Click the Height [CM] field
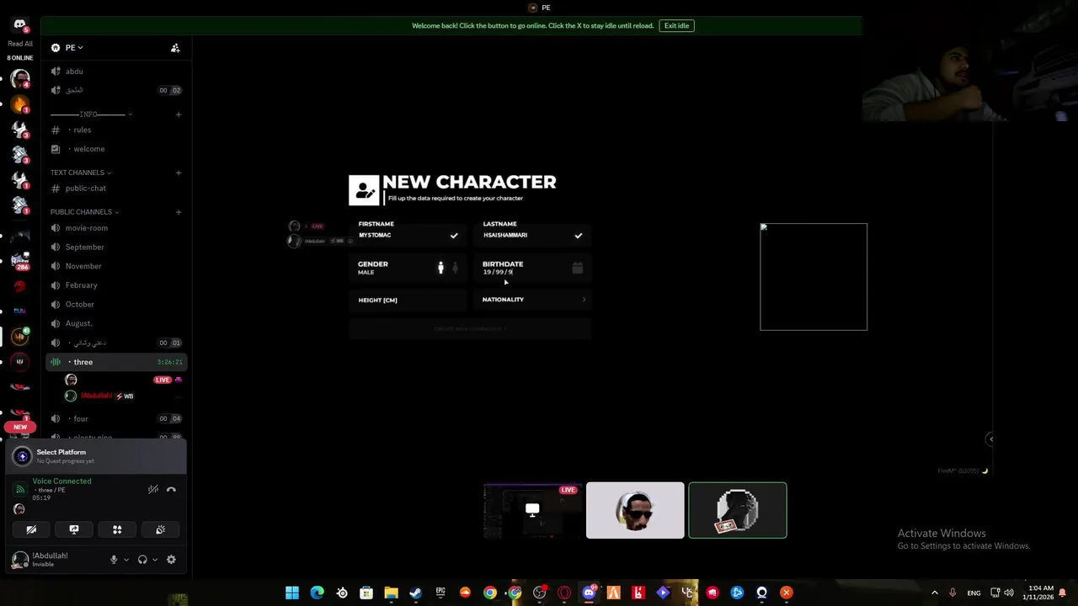This screenshot has height=606, width=1078. (x=408, y=300)
